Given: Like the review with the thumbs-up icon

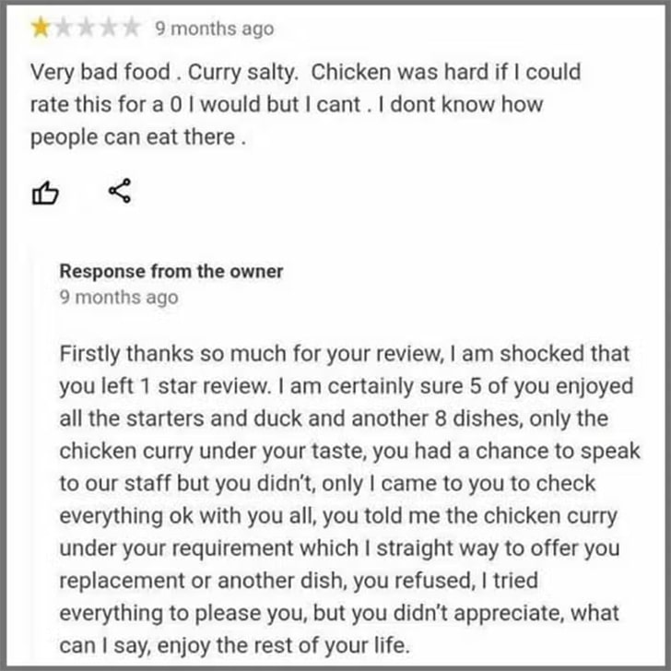Looking at the screenshot, I should tap(45, 193).
